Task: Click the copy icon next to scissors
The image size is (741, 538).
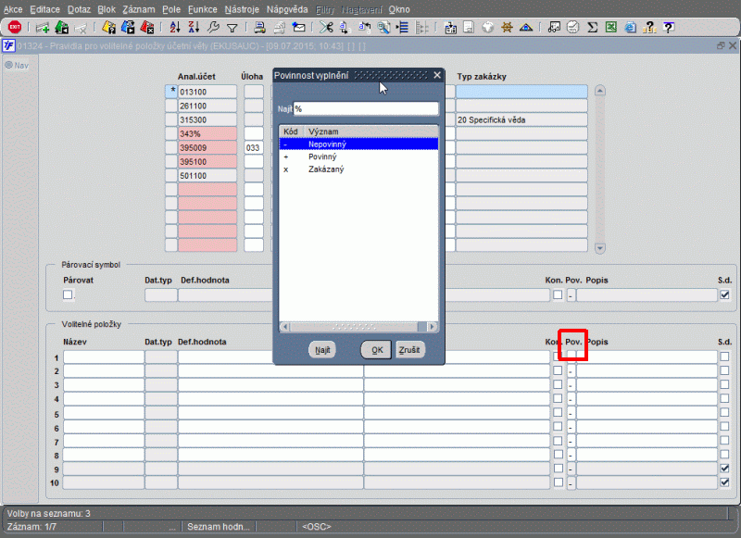Action: 345,28
